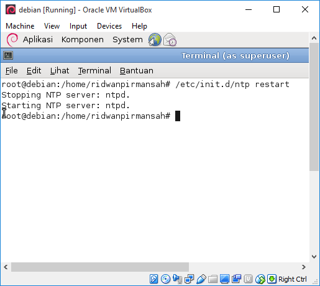Open the Input menu
320x286 pixels.
[78, 26]
